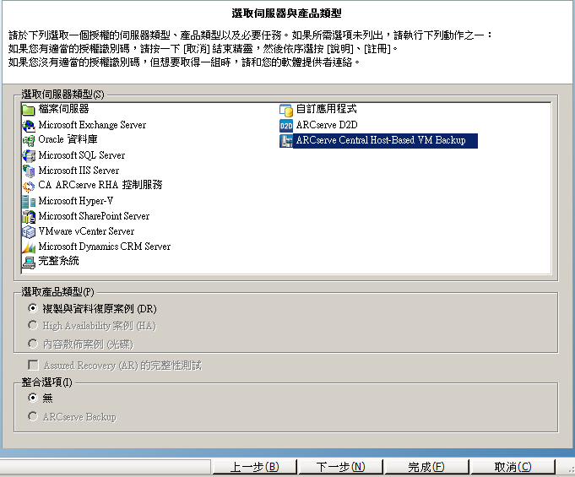Select Microsoft Hyper-V label
This screenshot has height=477, width=575.
pyautogui.click(x=75, y=201)
